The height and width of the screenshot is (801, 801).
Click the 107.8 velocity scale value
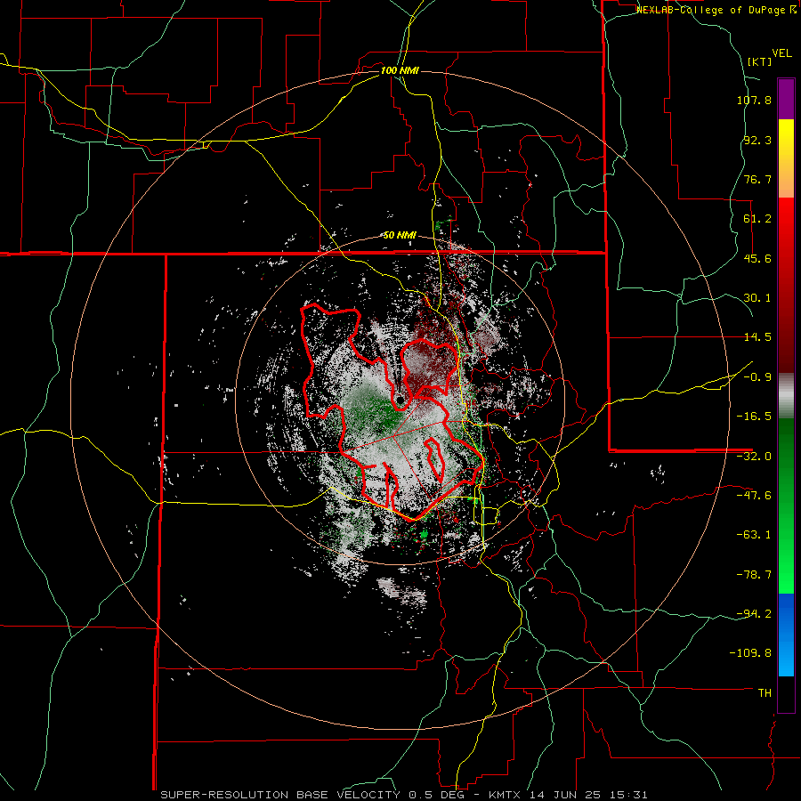754,100
